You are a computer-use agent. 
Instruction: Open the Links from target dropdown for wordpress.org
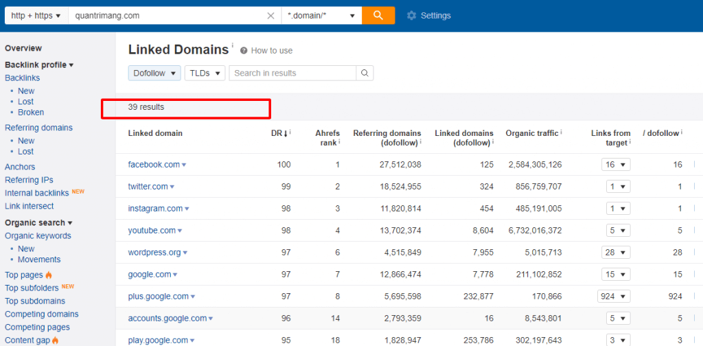[x=616, y=253]
